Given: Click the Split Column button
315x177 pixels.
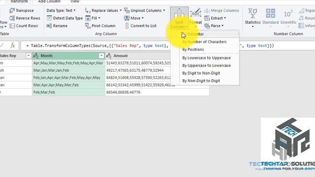Looking at the screenshot, I should (x=179, y=18).
